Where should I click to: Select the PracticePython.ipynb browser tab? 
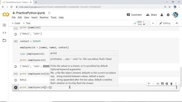pos(17,2)
